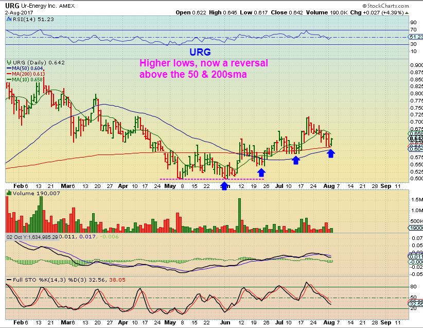Click the RSI(14) 51.23 panel label

pyautogui.click(x=33, y=19)
